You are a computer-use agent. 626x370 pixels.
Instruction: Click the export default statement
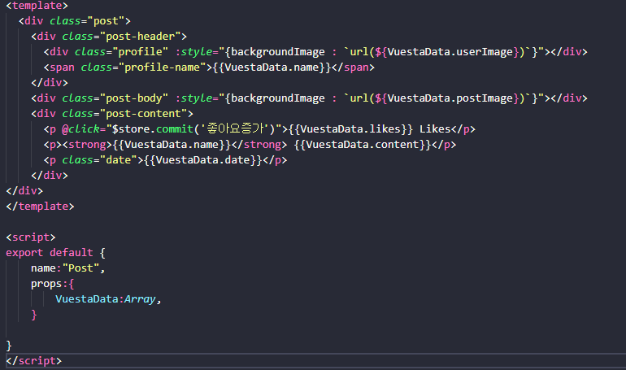[x=55, y=253]
